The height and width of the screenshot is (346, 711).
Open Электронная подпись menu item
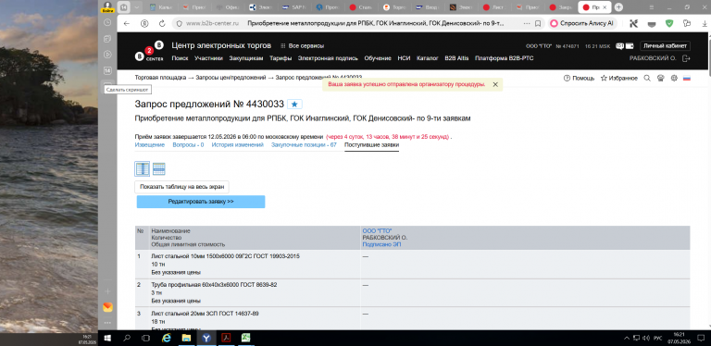coord(328,58)
